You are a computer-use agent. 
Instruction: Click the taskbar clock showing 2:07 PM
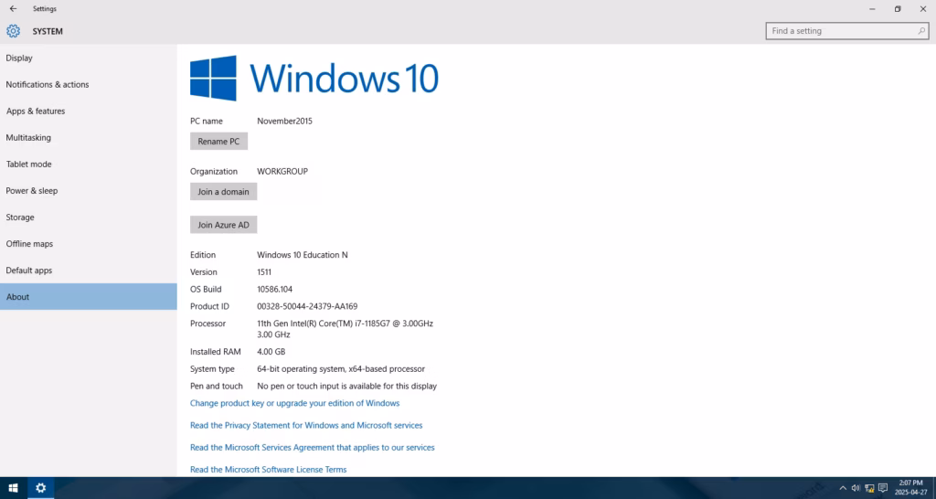[x=911, y=488]
